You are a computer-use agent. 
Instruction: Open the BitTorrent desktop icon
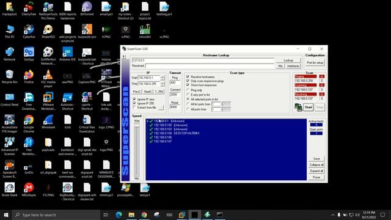coord(87,9)
